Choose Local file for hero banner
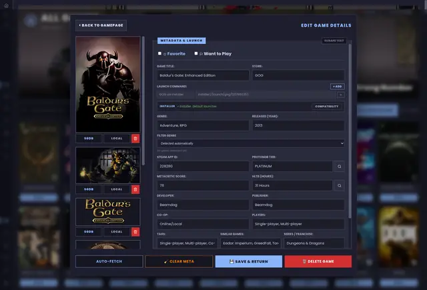The height and width of the screenshot is (290, 427). pyautogui.click(x=117, y=189)
